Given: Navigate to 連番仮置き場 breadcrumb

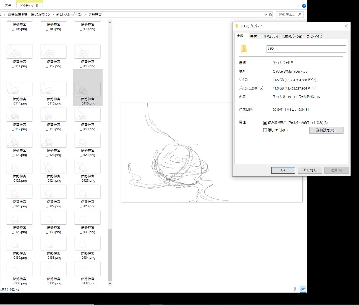Looking at the screenshot, I should (17, 14).
